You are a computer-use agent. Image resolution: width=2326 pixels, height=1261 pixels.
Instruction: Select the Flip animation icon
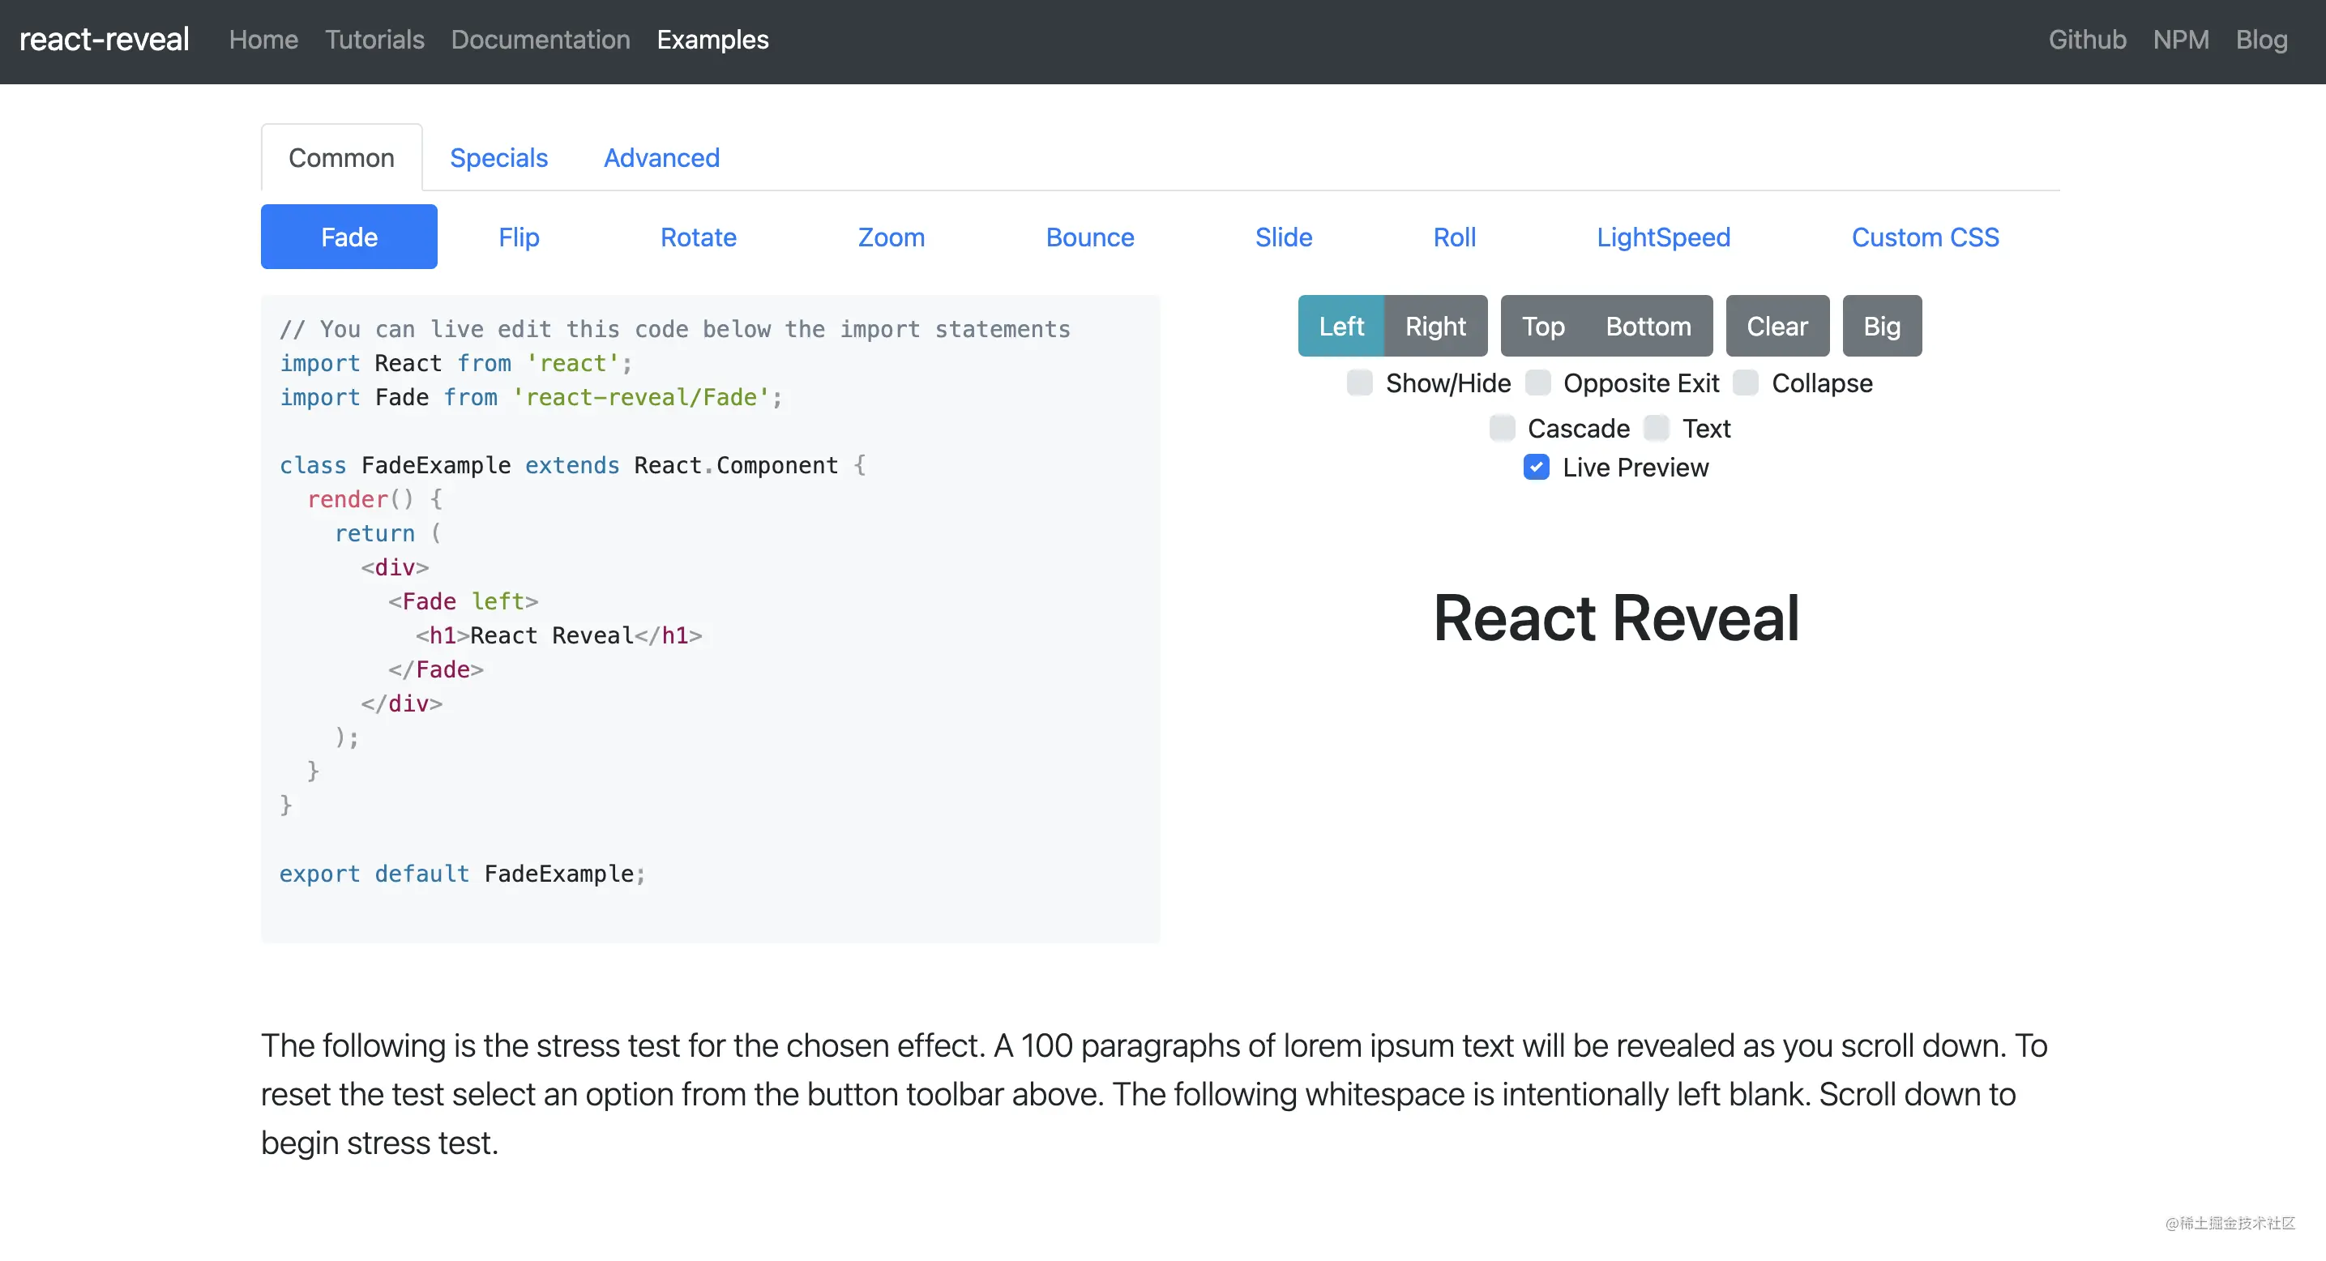[x=517, y=236]
